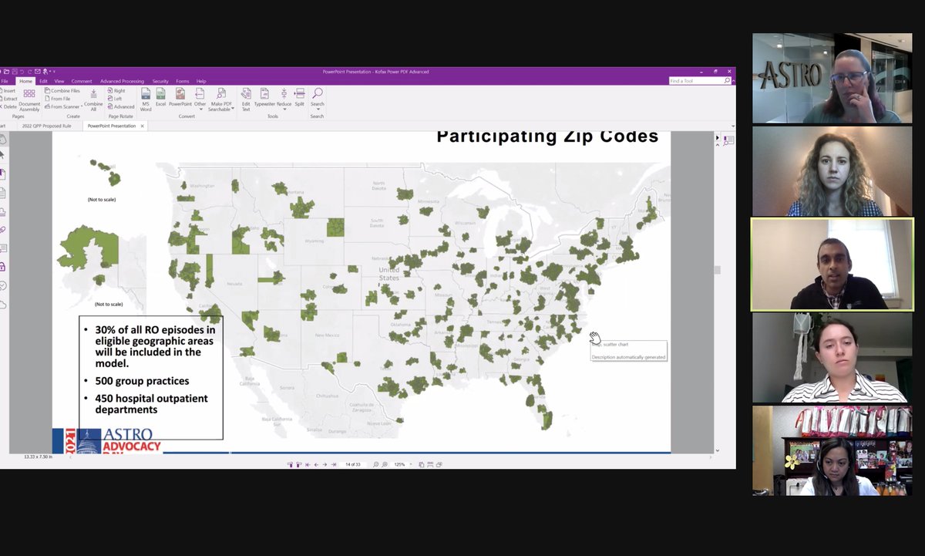This screenshot has width=925, height=556.
Task: Click From Scanner option
Action: 64,106
